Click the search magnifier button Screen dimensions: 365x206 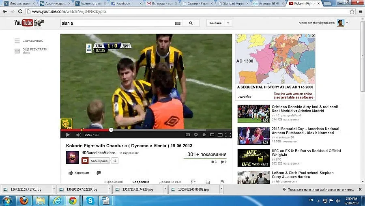[x=191, y=23]
